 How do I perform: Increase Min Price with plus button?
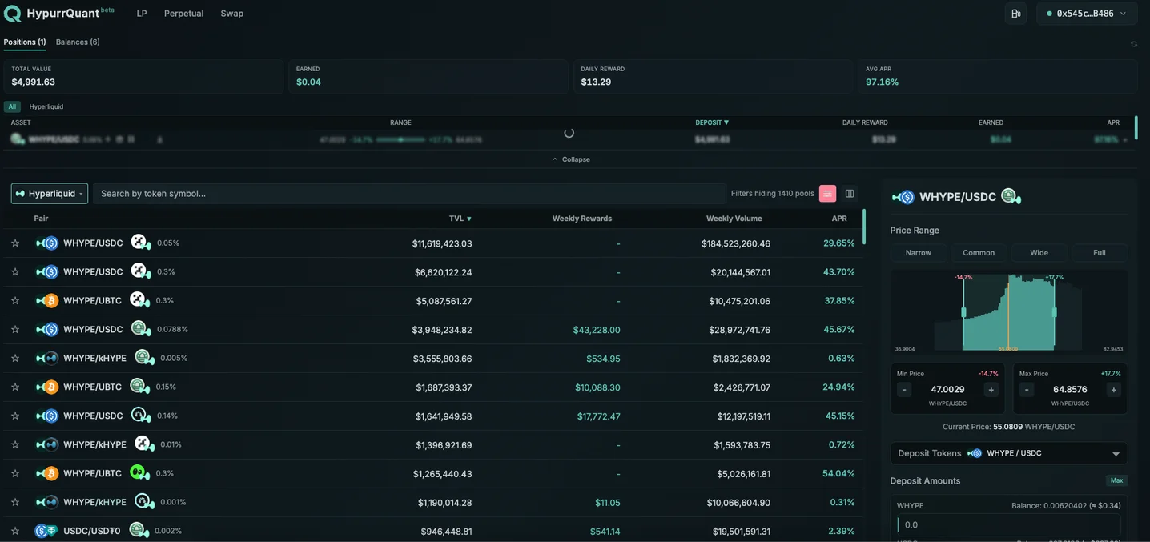pos(991,390)
